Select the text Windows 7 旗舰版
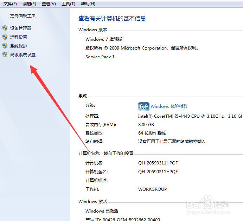 click(104, 39)
